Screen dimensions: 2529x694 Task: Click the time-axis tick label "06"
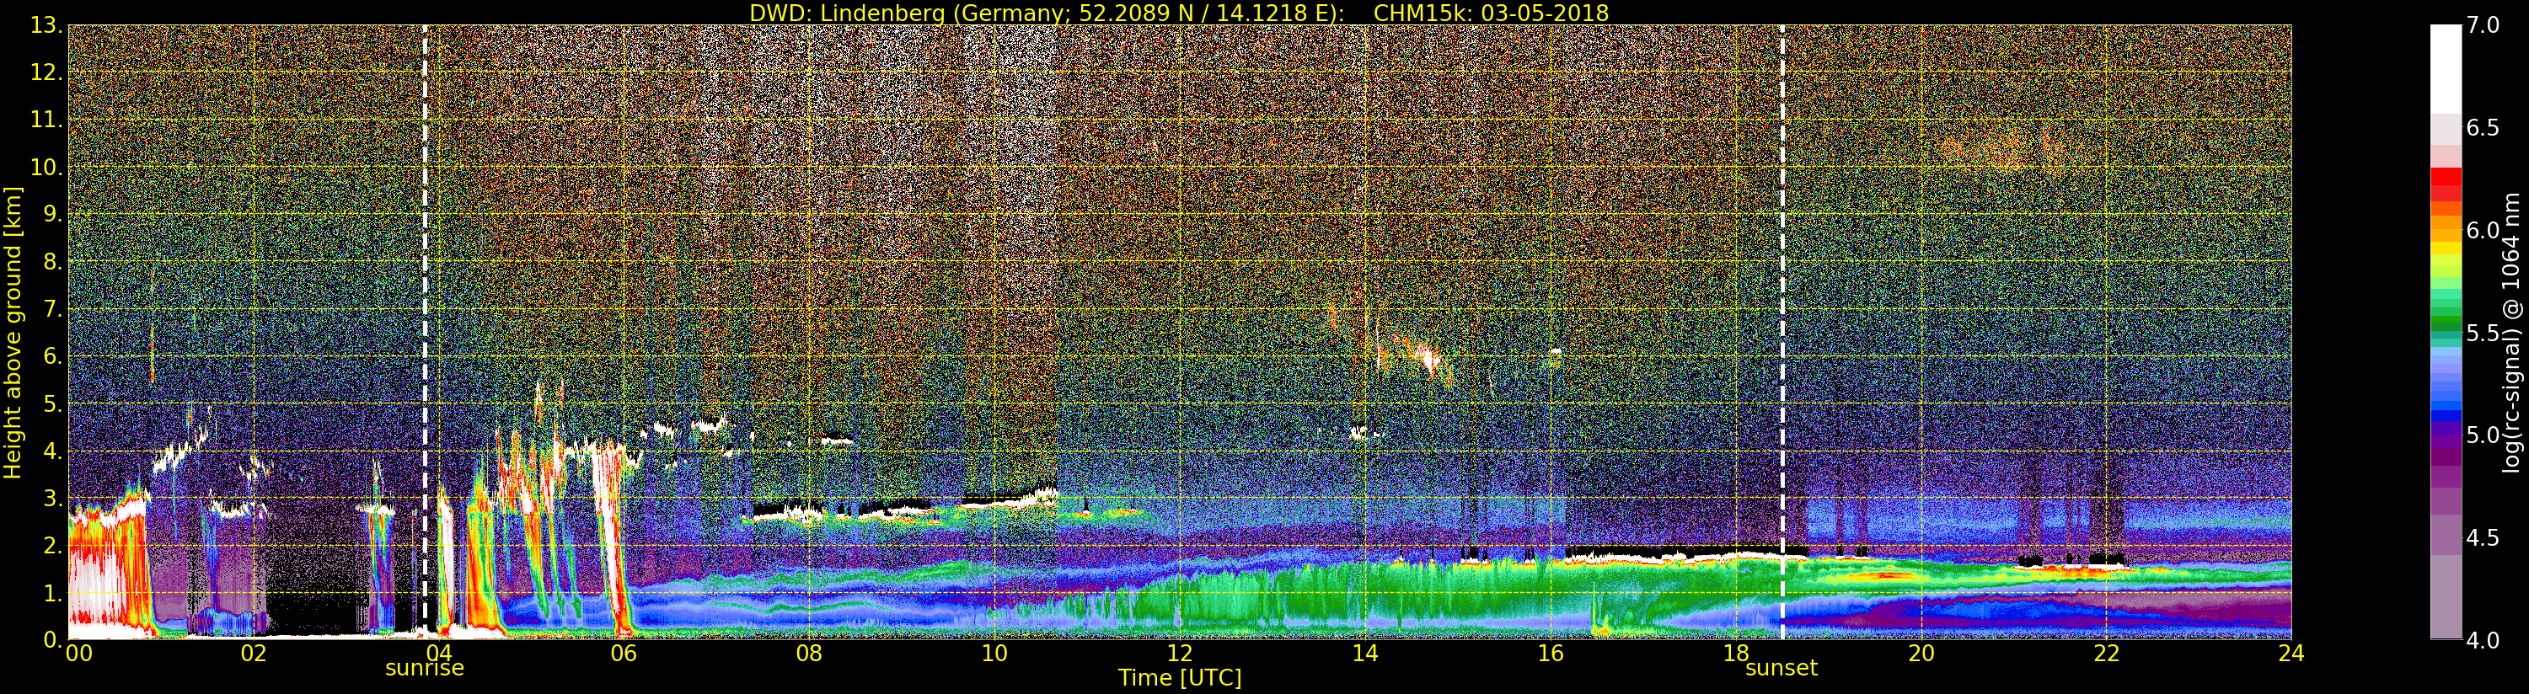click(624, 653)
